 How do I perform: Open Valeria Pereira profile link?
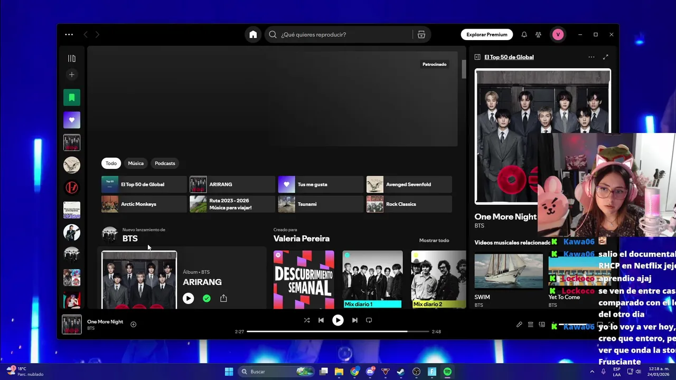[302, 239]
